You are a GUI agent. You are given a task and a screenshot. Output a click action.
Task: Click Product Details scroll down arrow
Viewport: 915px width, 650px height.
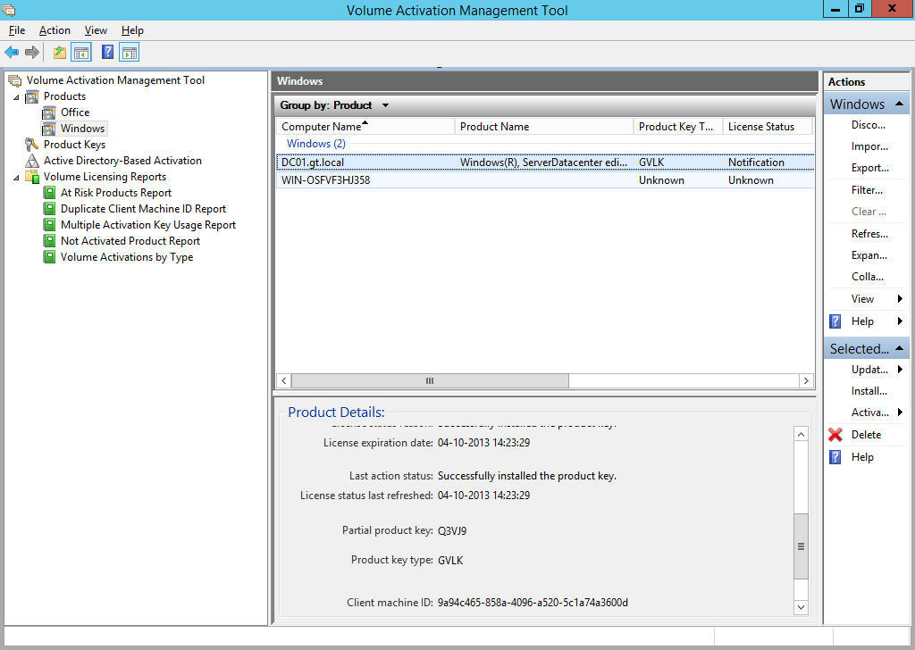coord(802,607)
